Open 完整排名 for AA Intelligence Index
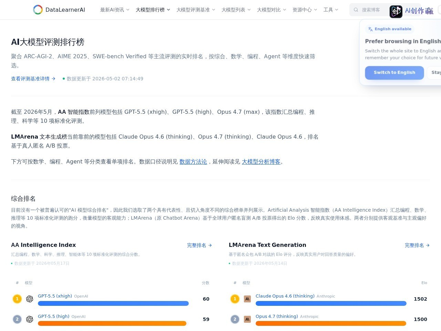Viewport: 441px width, 331px height. 199,245
